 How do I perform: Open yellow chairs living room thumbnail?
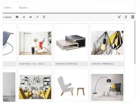coord(35,87)
